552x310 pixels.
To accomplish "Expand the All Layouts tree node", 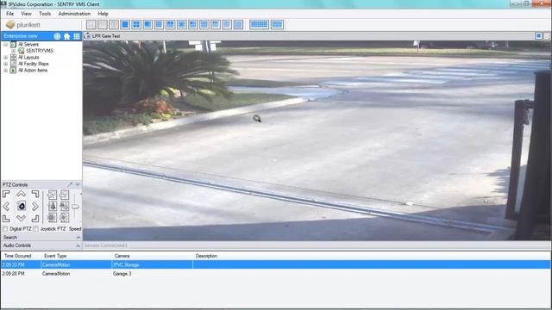I will point(6,58).
